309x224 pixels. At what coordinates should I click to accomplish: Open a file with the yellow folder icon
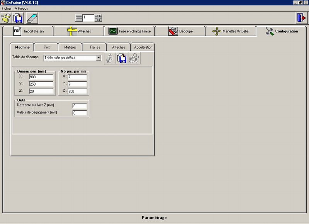click(6, 18)
